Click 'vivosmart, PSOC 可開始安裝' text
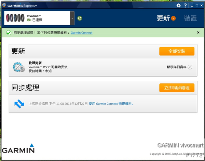Screen dimensions: 205x161 [x=48, y=67]
